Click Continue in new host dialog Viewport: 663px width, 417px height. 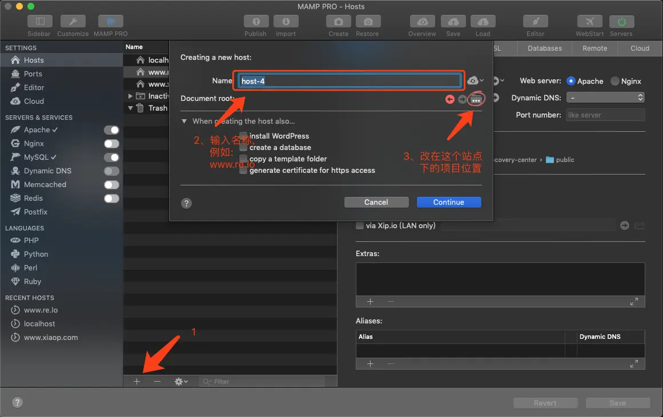(x=449, y=203)
